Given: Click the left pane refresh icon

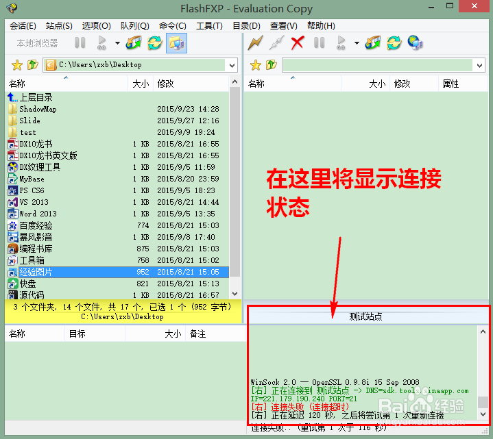Looking at the screenshot, I should pos(155,42).
